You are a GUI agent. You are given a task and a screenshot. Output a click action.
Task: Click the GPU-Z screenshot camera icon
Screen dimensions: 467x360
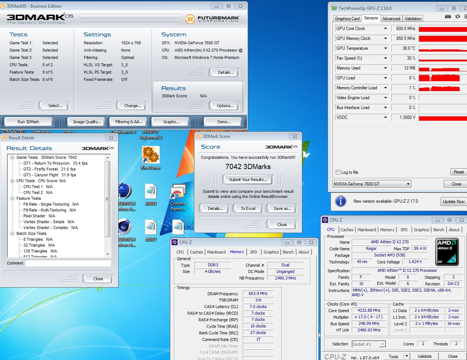tap(448, 16)
